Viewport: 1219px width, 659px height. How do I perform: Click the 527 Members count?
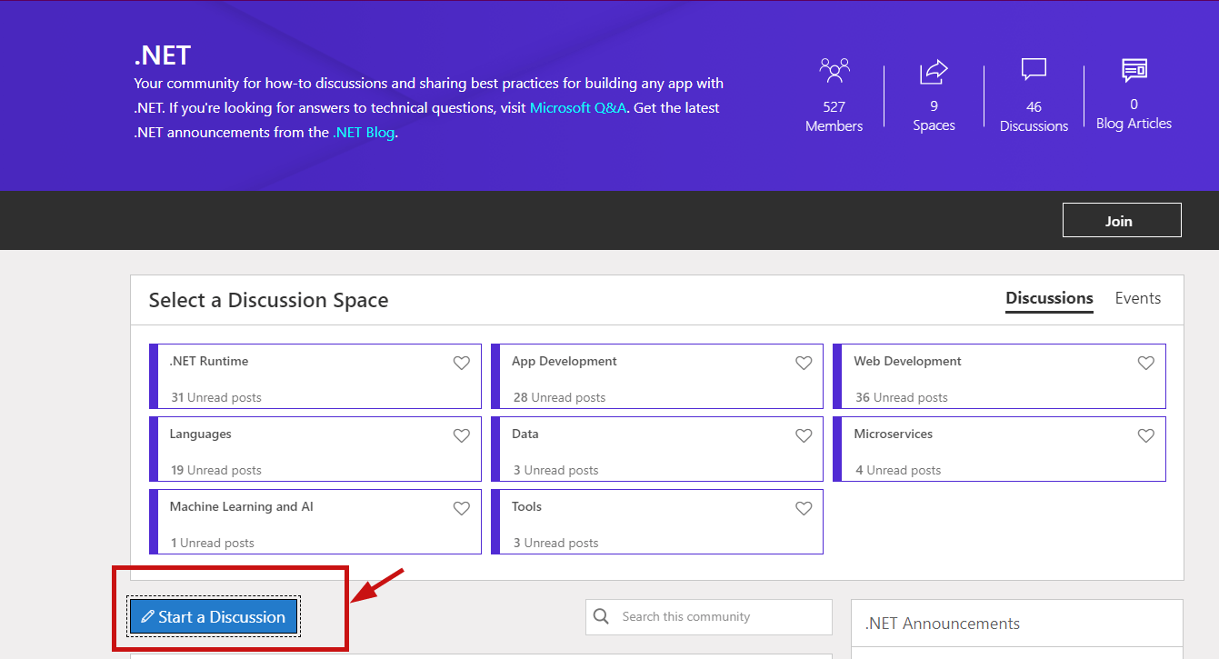[x=834, y=116]
